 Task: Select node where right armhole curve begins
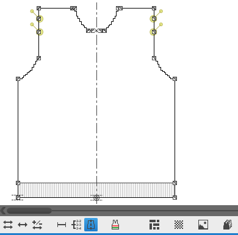154,58
